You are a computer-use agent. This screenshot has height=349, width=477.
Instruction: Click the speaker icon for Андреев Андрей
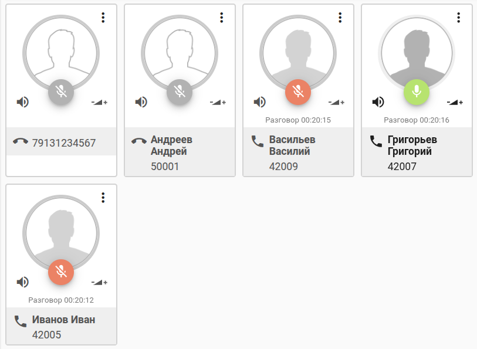pyautogui.click(x=141, y=103)
